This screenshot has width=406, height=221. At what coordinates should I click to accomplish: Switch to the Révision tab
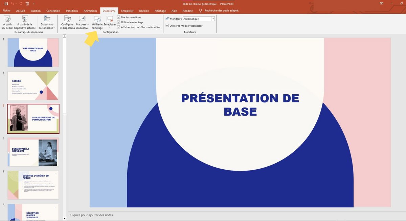144,11
